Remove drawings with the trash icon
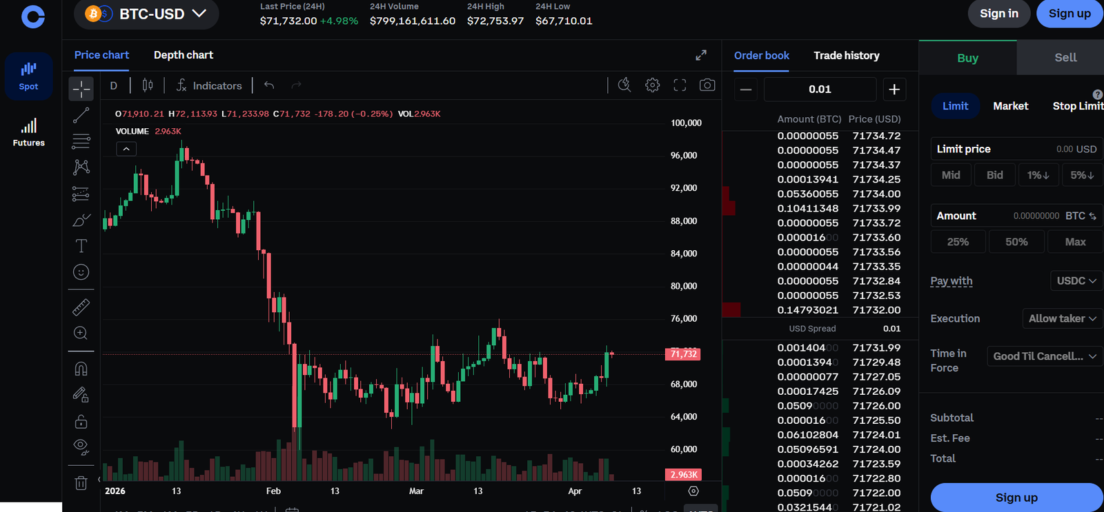Viewport: 1104px width, 512px height. (81, 483)
